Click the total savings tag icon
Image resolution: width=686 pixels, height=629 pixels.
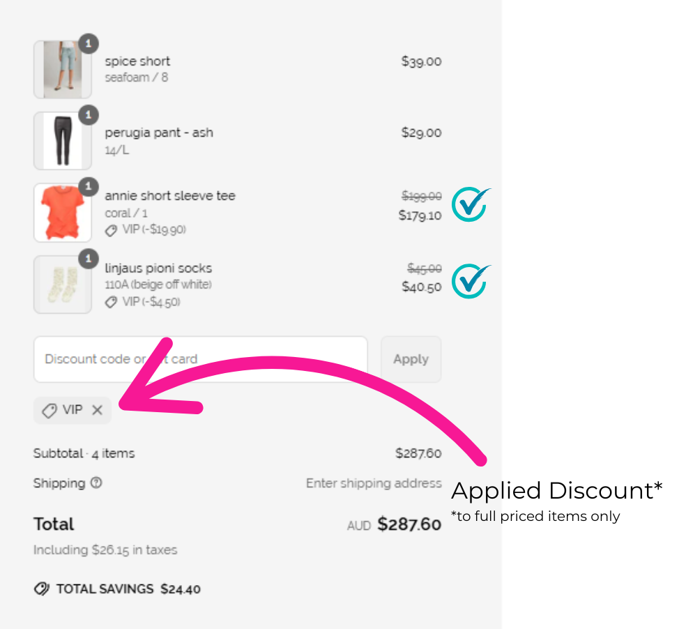click(x=42, y=589)
